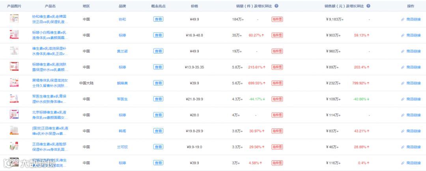Open product name 维生素e乳滋润保湿补水身体乳
Viewport: 426px width, 171px height.
50,51
